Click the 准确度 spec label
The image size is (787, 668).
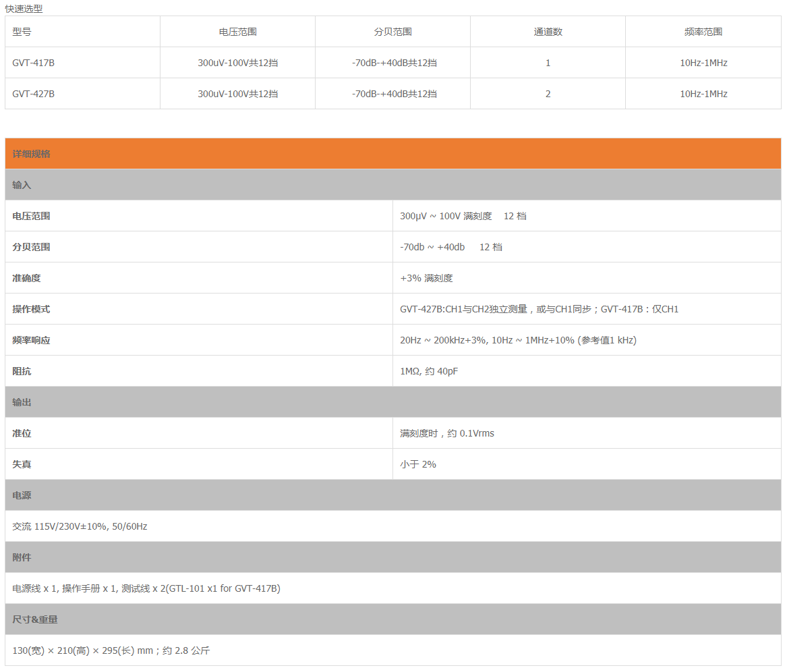tap(26, 278)
